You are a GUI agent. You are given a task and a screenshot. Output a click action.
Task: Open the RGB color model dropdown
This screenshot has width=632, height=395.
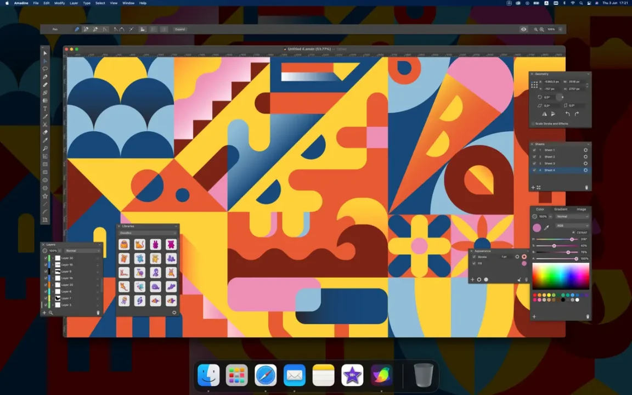click(x=572, y=225)
